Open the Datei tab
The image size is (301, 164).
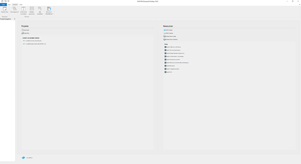tap(3, 5)
